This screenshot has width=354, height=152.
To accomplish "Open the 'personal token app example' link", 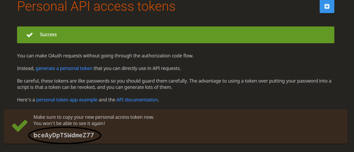I will tap(67, 100).
